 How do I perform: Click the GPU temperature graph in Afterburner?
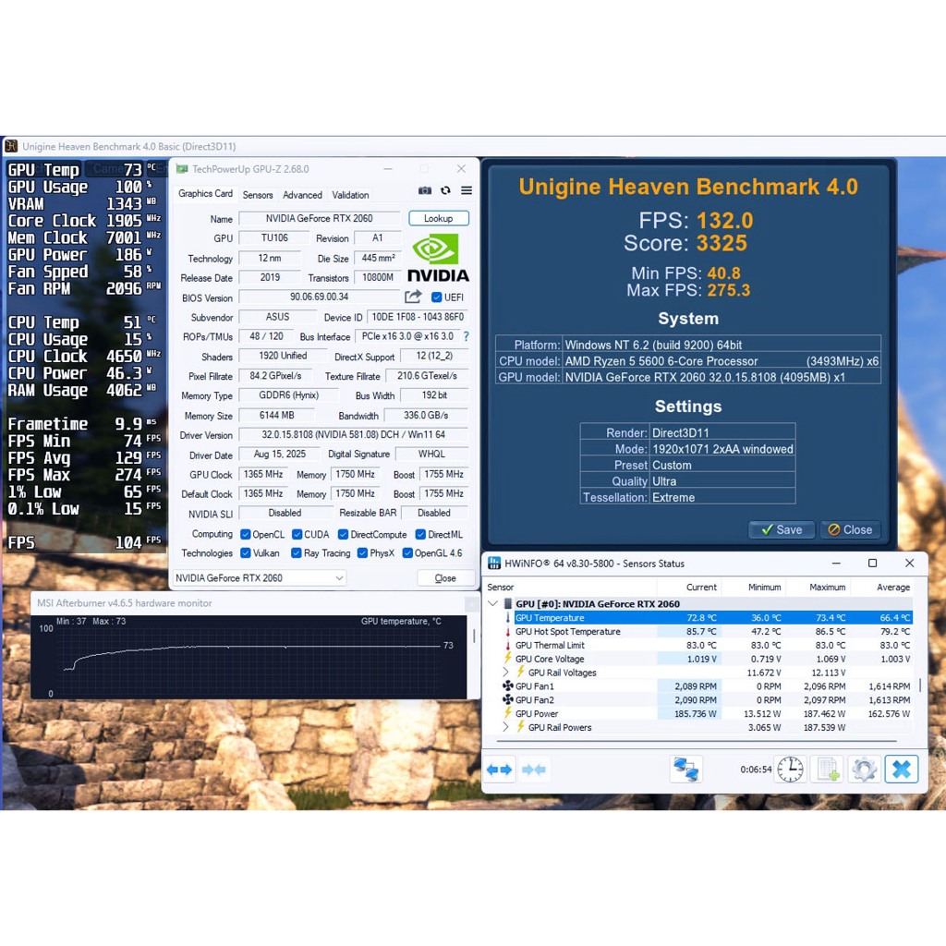[x=249, y=657]
